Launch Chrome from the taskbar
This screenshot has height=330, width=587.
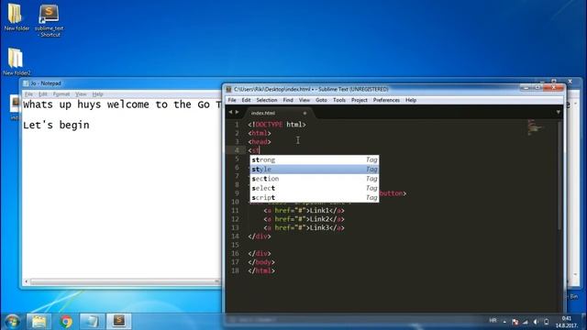pos(66,322)
